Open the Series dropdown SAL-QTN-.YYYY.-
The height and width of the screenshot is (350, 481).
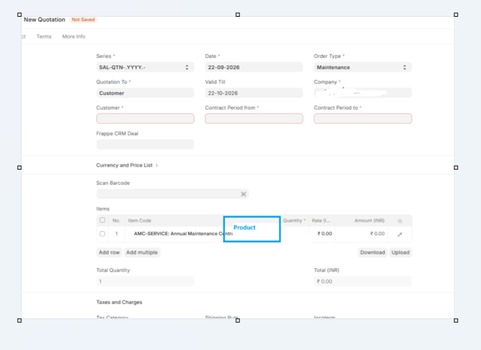[145, 67]
